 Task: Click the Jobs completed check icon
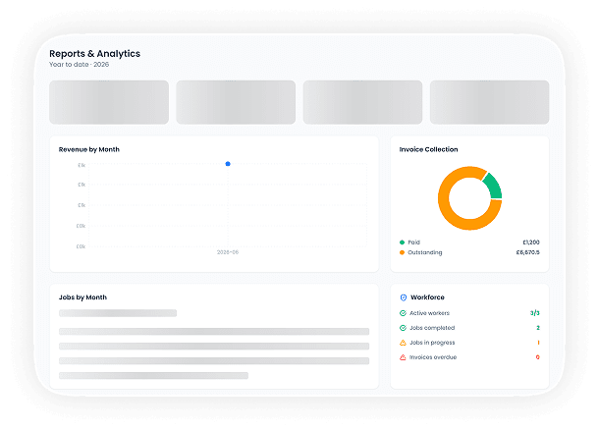pyautogui.click(x=403, y=328)
